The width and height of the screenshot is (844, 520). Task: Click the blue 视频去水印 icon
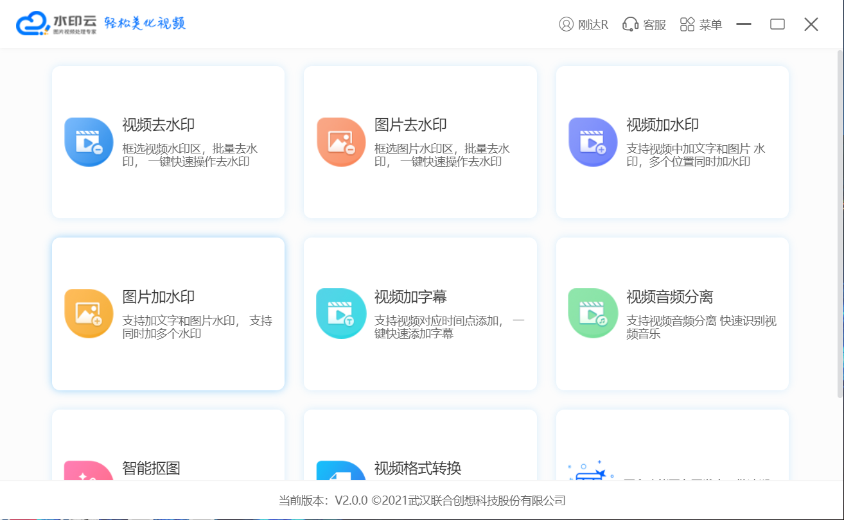(89, 142)
